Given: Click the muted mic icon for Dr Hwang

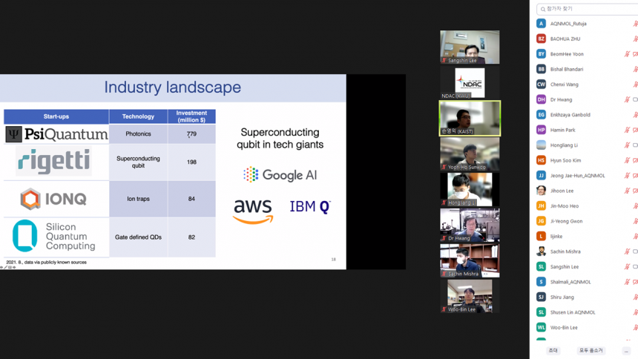Looking at the screenshot, I should [627, 99].
